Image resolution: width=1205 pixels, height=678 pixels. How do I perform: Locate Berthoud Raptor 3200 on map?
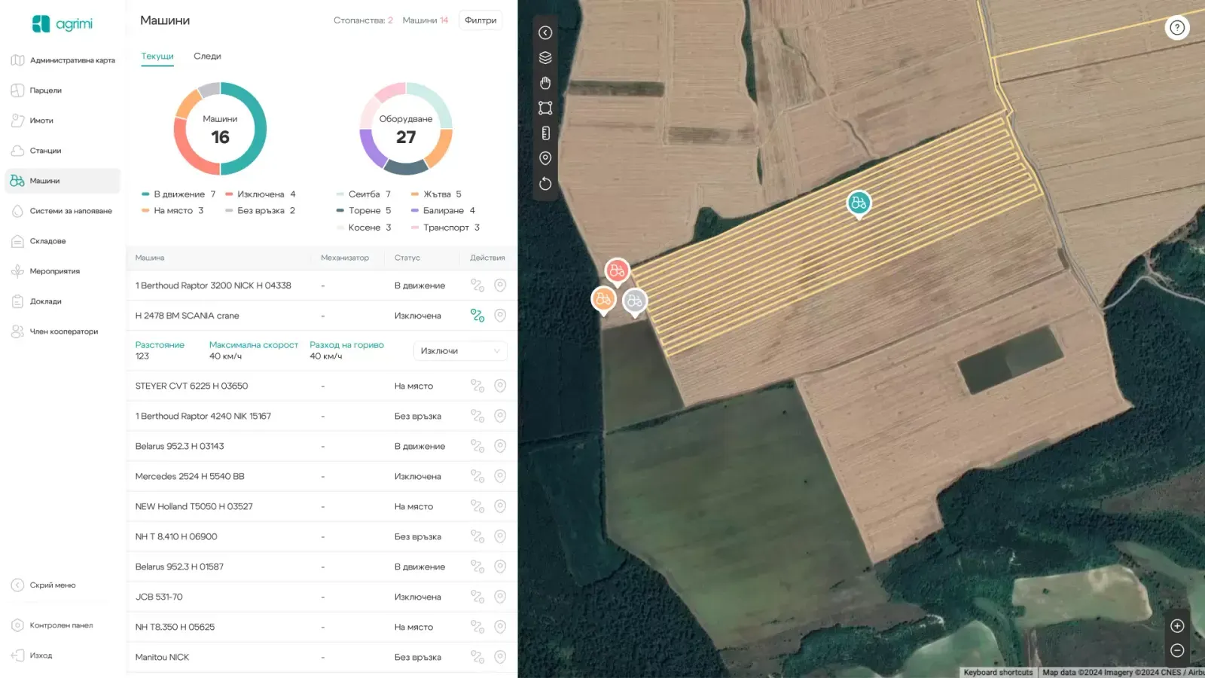click(500, 286)
